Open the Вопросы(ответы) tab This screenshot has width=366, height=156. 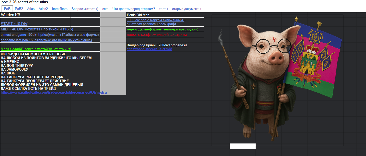tap(85, 9)
